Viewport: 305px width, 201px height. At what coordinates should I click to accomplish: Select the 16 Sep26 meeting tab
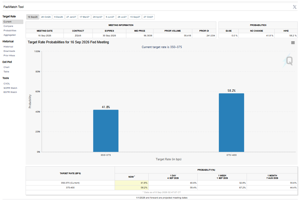pos(33,17)
